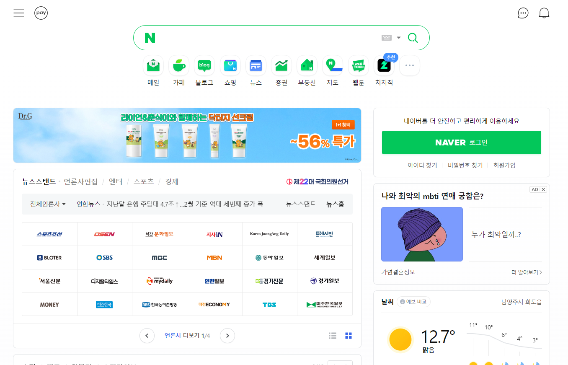This screenshot has width=568, height=365.
Task: Open 더 알아보기 ad link
Action: pyautogui.click(x=527, y=272)
